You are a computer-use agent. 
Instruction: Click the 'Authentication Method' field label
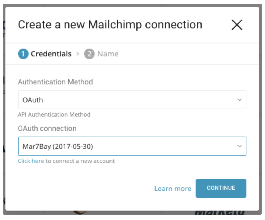point(55,82)
